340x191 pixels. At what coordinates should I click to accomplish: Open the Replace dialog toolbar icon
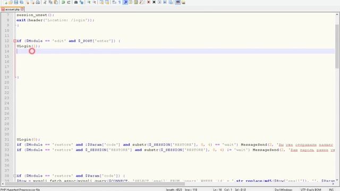click(x=81, y=2)
